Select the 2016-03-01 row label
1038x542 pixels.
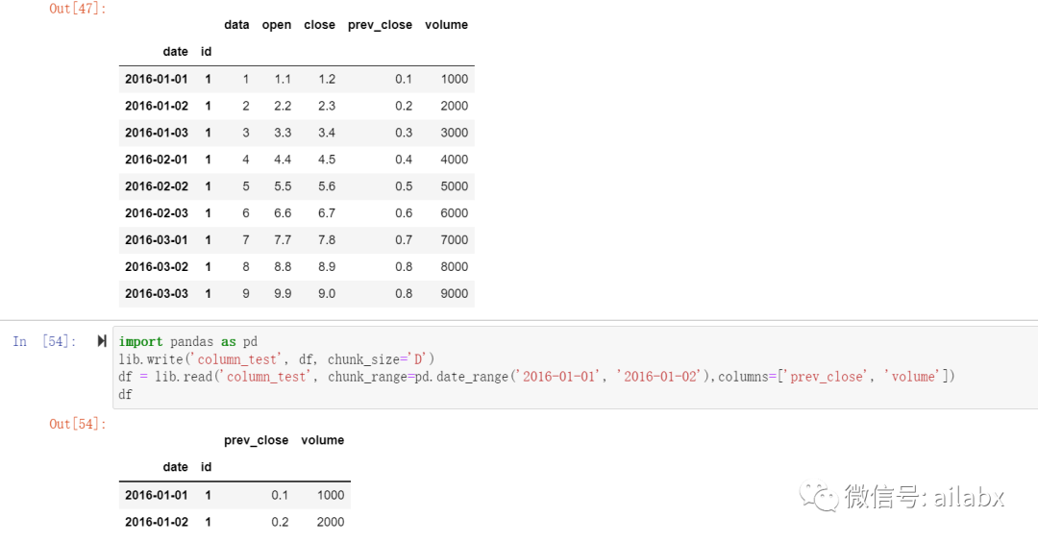[x=157, y=240]
